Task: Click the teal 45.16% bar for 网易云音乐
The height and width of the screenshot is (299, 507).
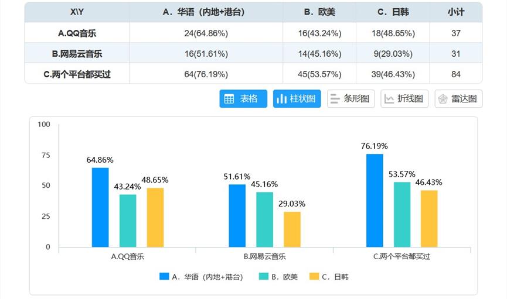Action: pos(264,219)
